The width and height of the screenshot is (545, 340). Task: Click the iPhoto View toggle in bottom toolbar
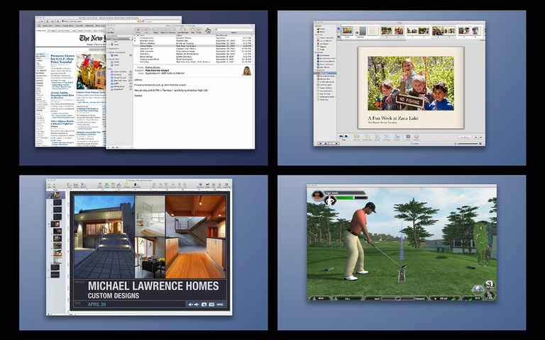coord(343,136)
